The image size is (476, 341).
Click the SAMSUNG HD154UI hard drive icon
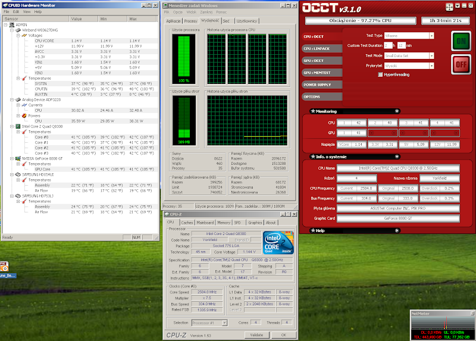[18, 174]
